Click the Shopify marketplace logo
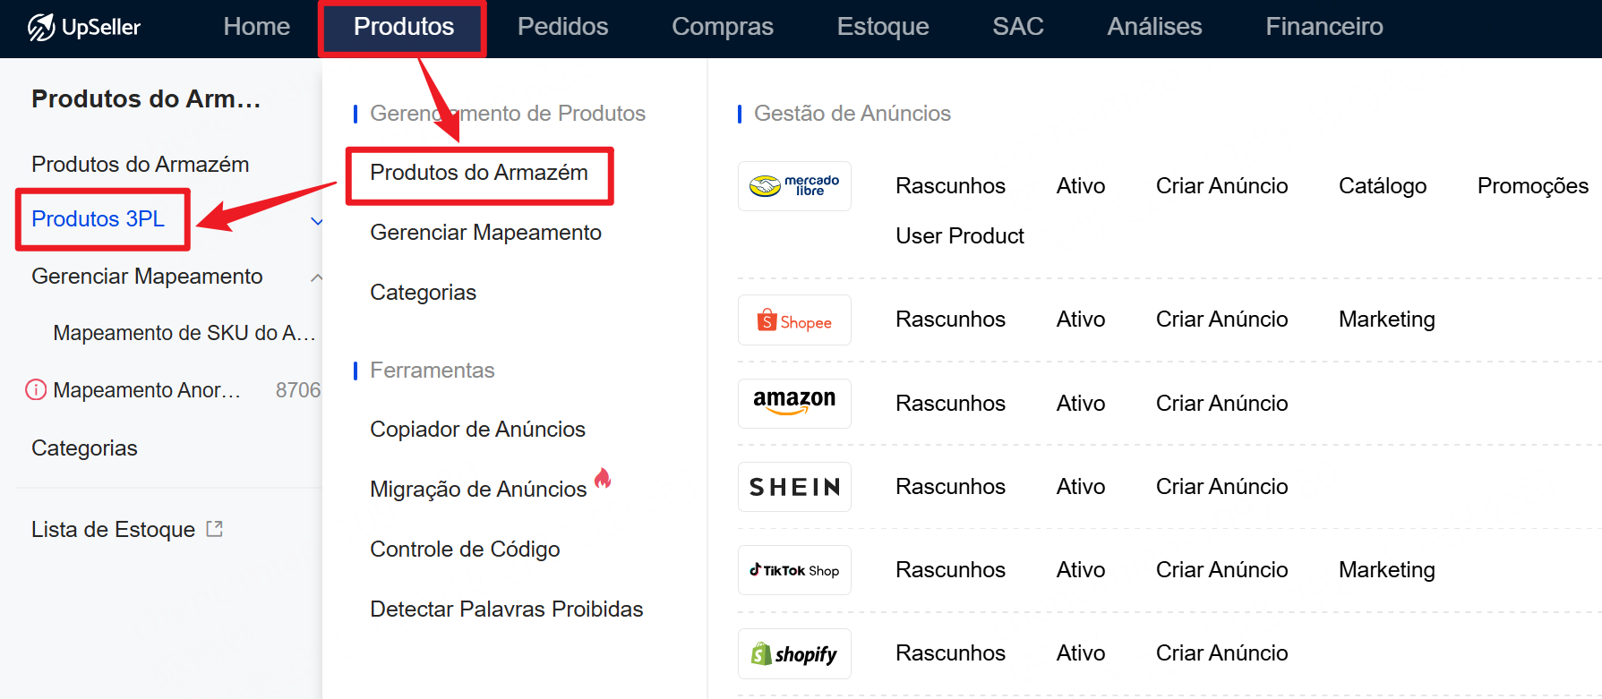Image resolution: width=1602 pixels, height=699 pixels. [x=794, y=654]
